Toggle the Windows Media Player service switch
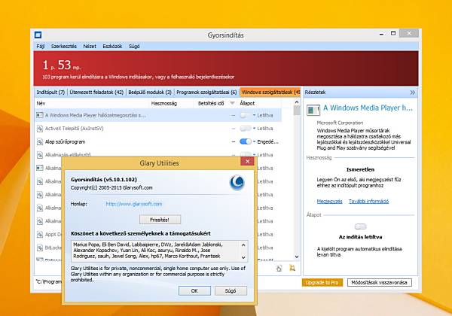Image resolution: width=452 pixels, height=316 pixels. coord(245,115)
